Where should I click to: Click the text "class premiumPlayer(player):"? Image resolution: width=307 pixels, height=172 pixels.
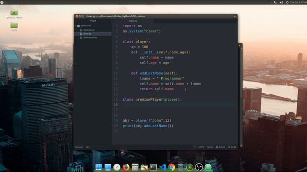(152, 99)
